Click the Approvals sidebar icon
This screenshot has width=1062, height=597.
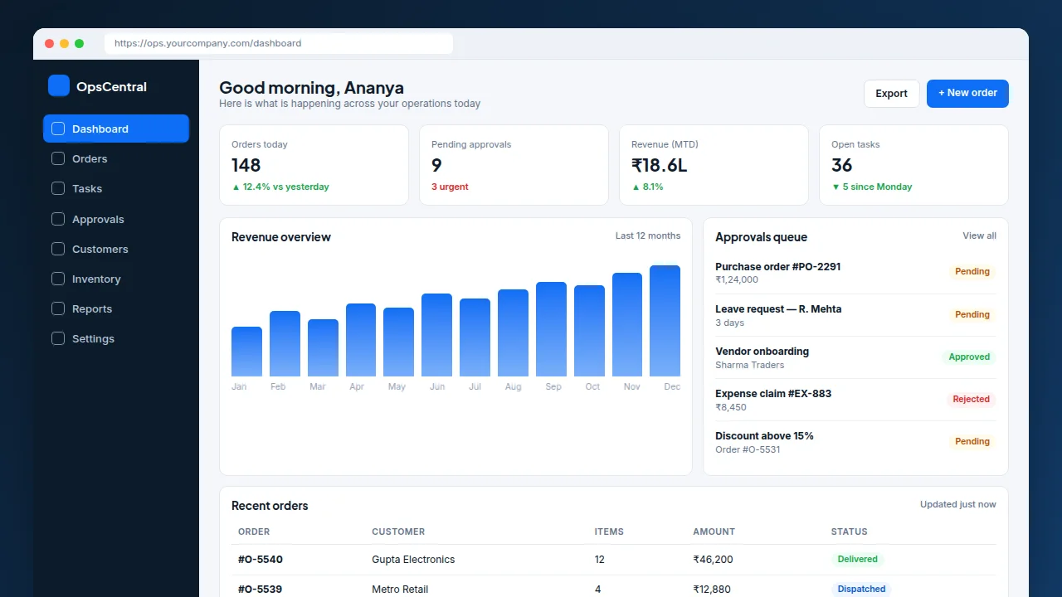(x=58, y=219)
